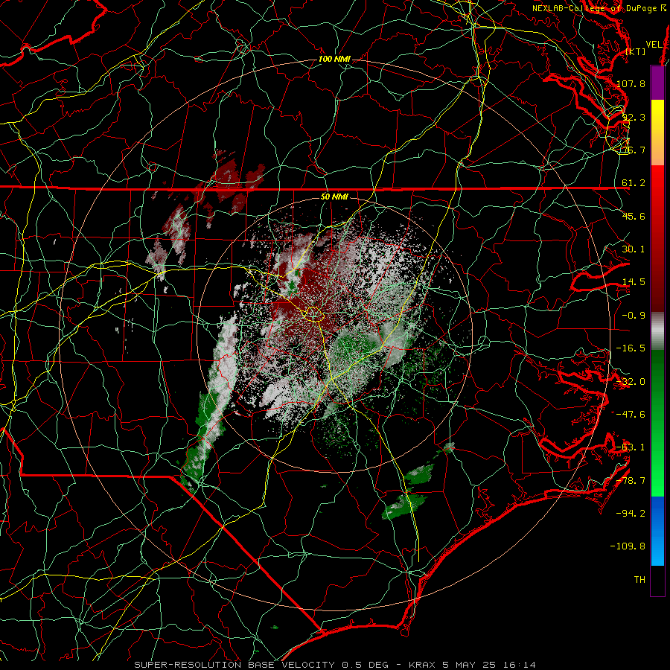This screenshot has height=670, width=670.
Task: Click the VEL legend title
Action: [x=654, y=45]
